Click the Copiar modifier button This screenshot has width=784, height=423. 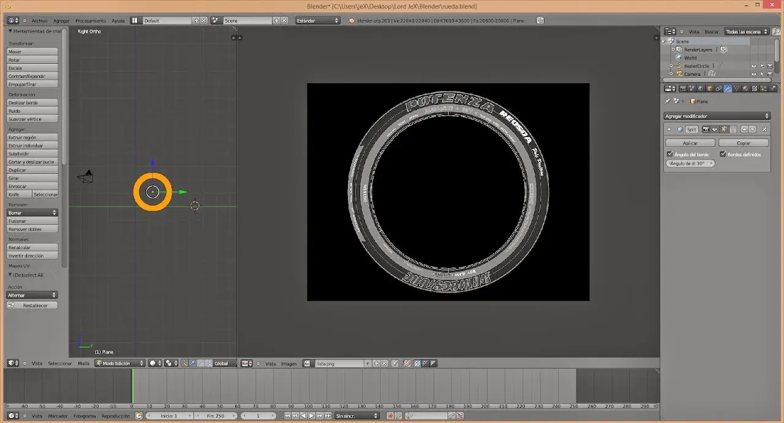[743, 143]
